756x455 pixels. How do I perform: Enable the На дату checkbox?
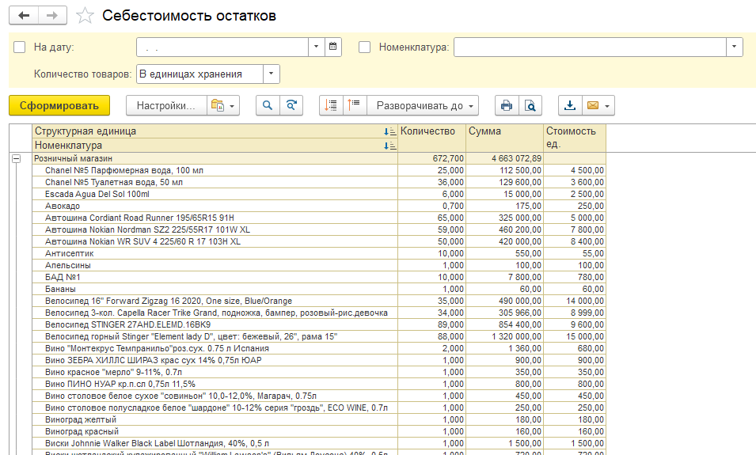pos(19,47)
